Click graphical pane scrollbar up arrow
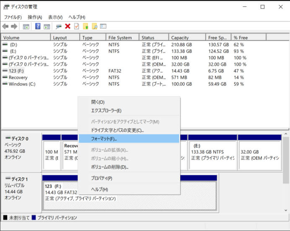290x231 pixels. point(286,134)
